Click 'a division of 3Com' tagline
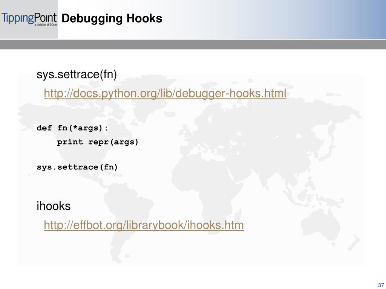The height and width of the screenshot is (289, 386). tap(45, 25)
